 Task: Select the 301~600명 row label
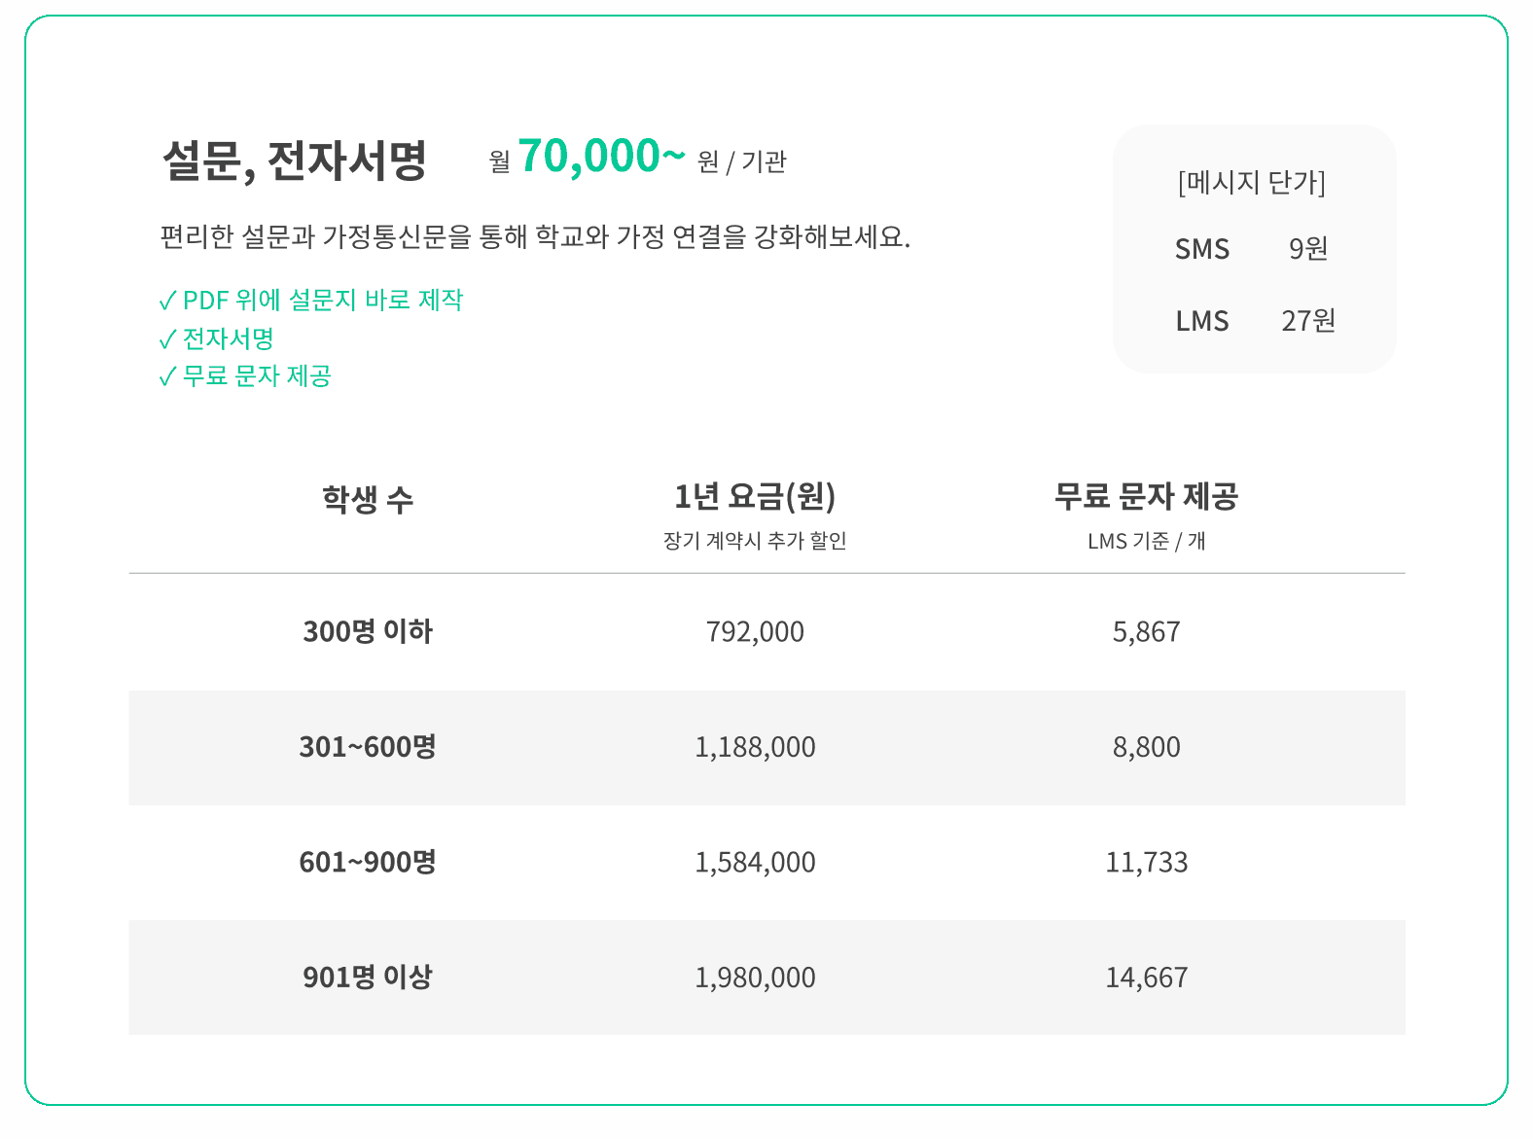(x=368, y=747)
